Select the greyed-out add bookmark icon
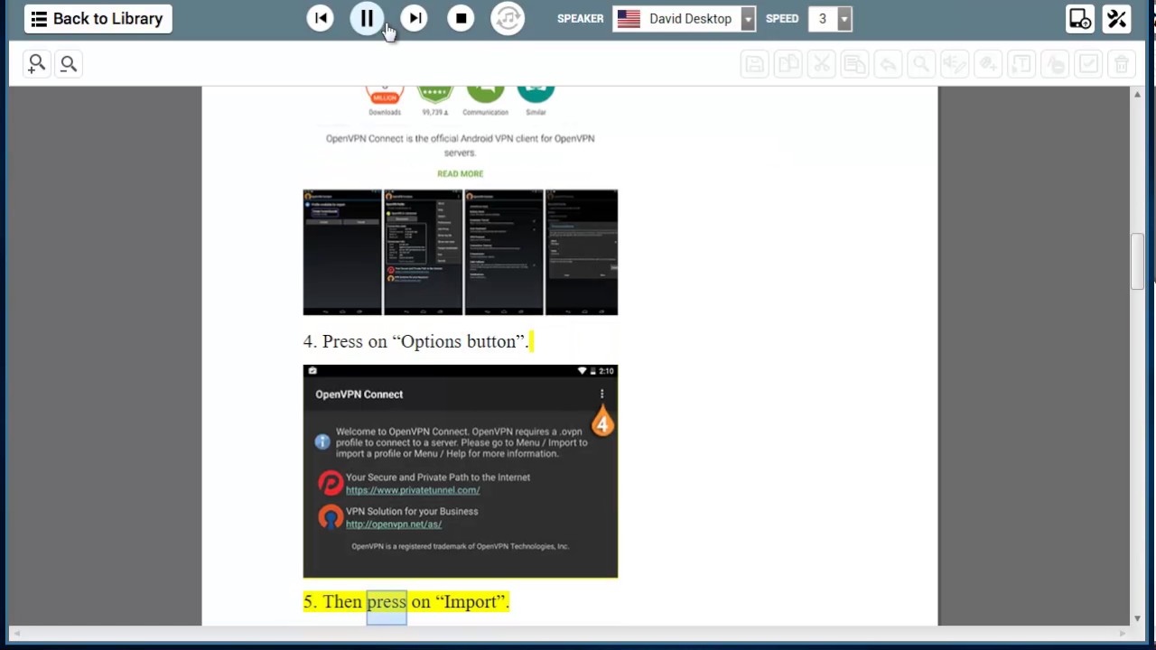Image resolution: width=1156 pixels, height=650 pixels. [988, 64]
